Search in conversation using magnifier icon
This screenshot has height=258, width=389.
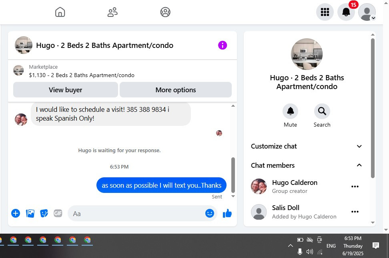click(322, 111)
